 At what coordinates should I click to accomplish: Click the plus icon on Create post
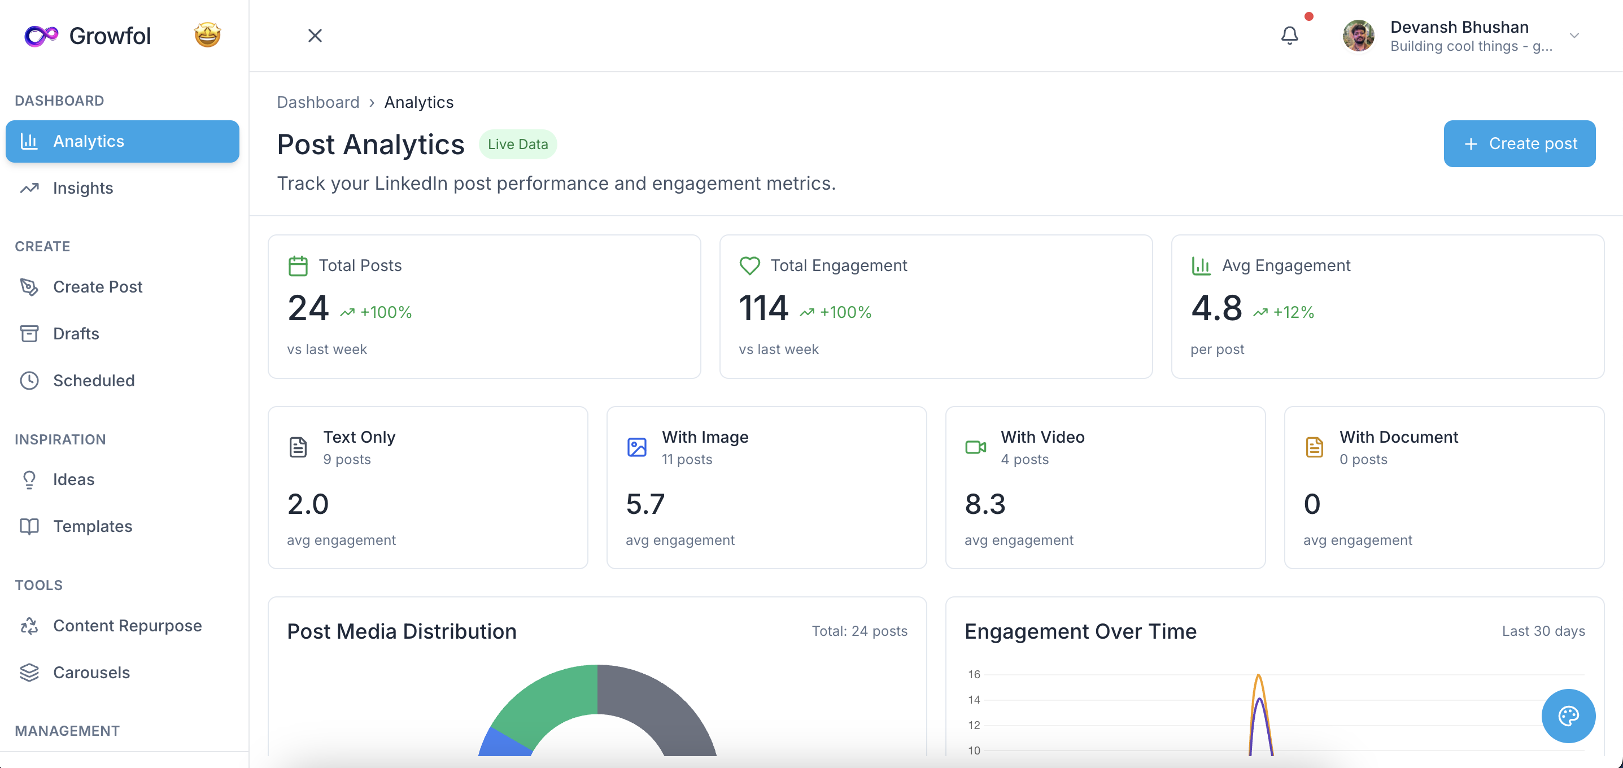coord(1471,144)
